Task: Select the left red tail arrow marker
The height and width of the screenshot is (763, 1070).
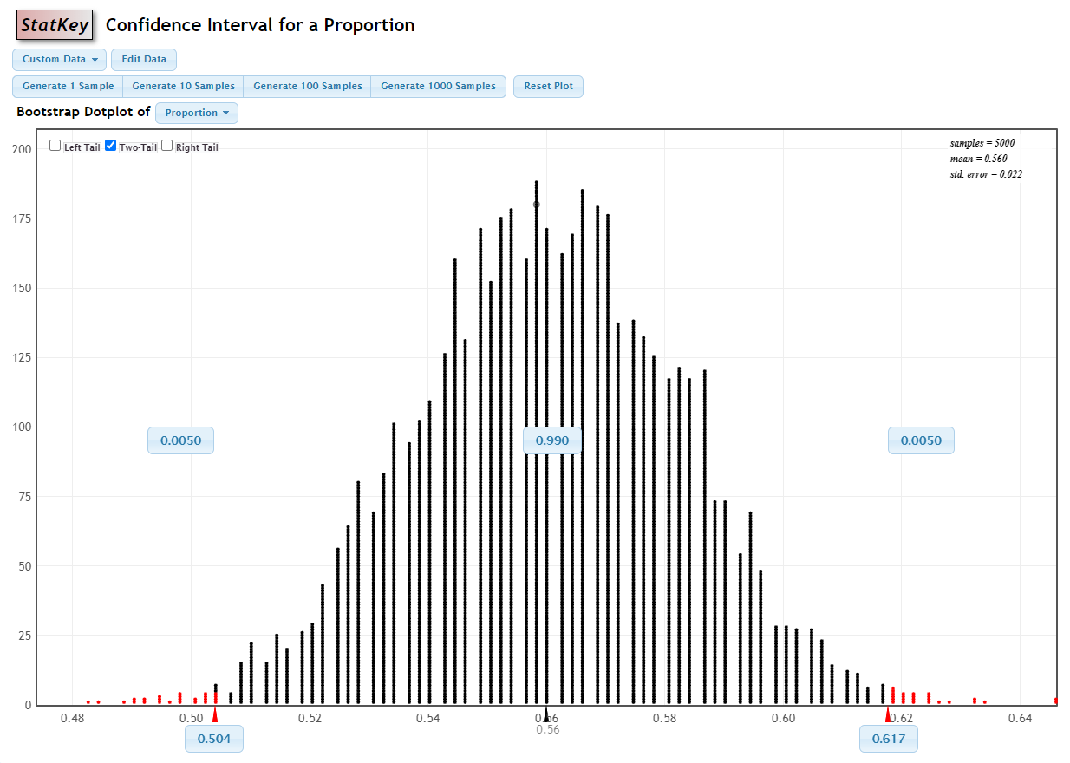Action: click(x=214, y=714)
